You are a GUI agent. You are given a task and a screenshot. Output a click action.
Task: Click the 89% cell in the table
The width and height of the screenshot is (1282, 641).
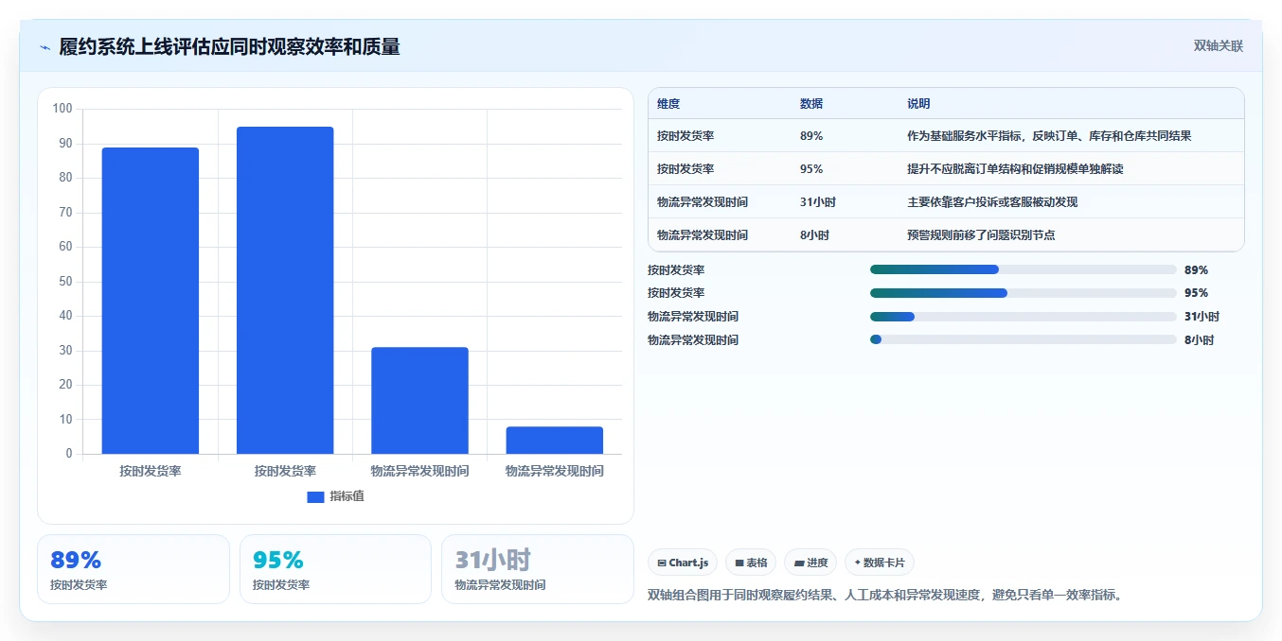pos(811,136)
